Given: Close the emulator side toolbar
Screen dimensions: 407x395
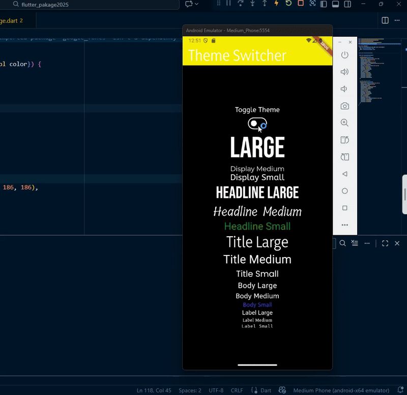Looking at the screenshot, I should 350,42.
